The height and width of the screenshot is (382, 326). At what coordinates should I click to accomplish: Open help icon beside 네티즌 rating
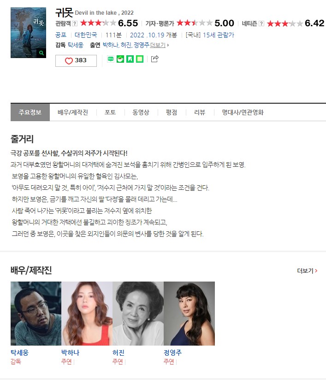pyautogui.click(x=261, y=24)
